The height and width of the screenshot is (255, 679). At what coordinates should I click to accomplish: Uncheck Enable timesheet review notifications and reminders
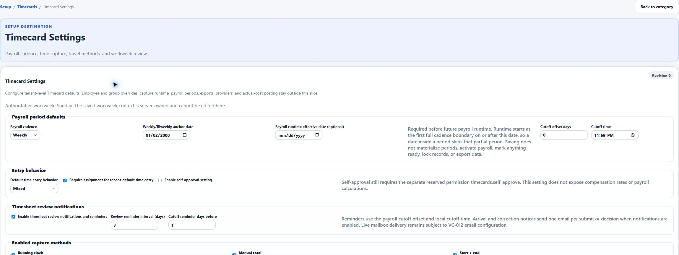tap(13, 217)
